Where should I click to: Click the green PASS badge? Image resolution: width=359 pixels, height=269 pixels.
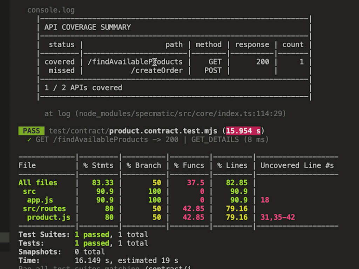[31, 131]
